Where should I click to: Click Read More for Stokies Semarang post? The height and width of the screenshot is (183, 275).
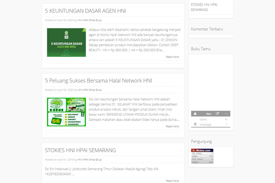point(172,181)
